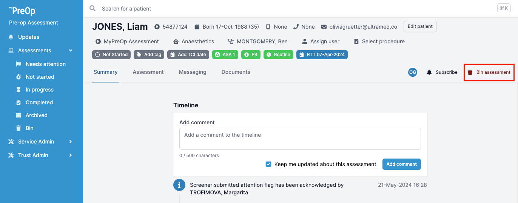This screenshot has width=518, height=203.
Task: Click the Subscribe bell icon
Action: tap(429, 72)
